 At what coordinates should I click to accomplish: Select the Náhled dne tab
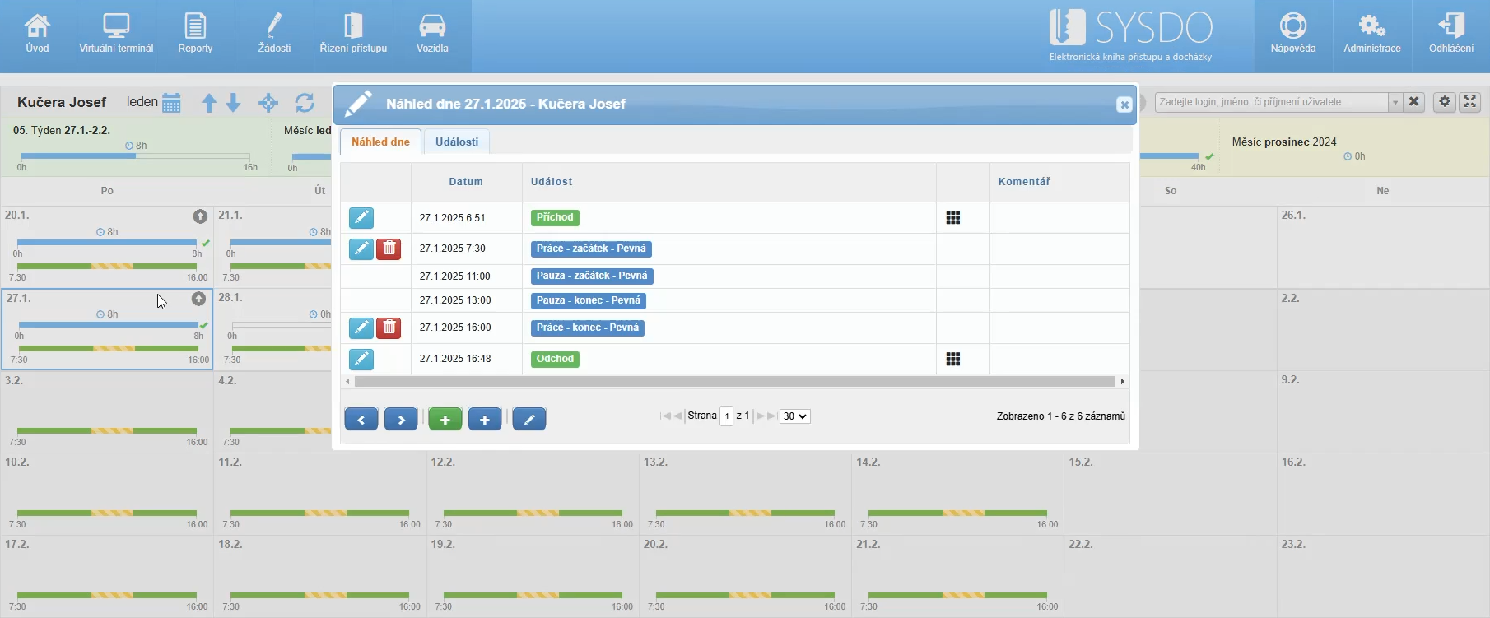click(380, 142)
